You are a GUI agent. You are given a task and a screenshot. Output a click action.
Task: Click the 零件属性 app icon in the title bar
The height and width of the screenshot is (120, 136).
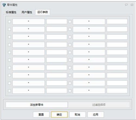[4, 5]
